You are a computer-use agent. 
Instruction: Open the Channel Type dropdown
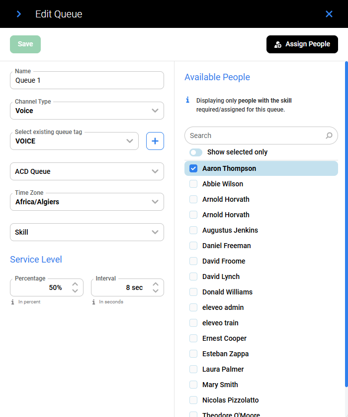coord(155,111)
